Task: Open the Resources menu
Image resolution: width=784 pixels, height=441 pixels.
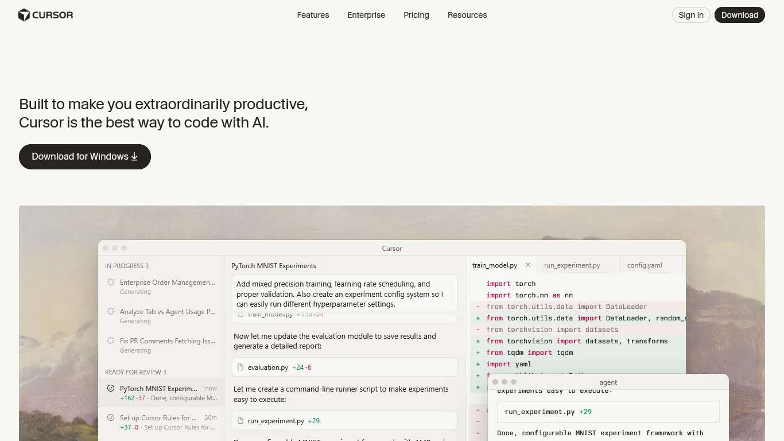Action: click(x=467, y=15)
